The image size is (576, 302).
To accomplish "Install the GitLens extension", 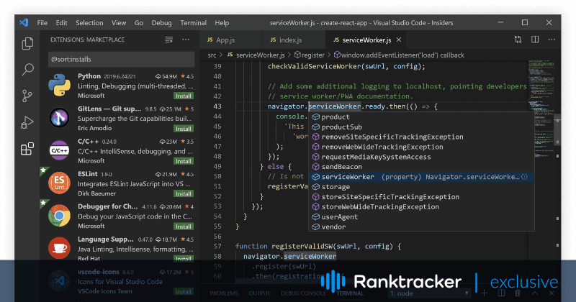I will coord(184,129).
